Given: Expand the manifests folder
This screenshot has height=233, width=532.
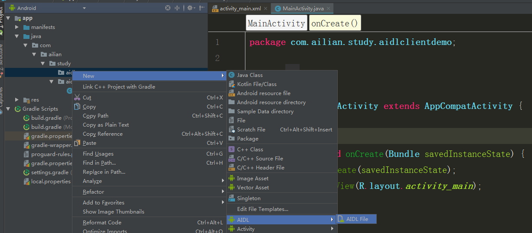Looking at the screenshot, I should (x=16, y=27).
